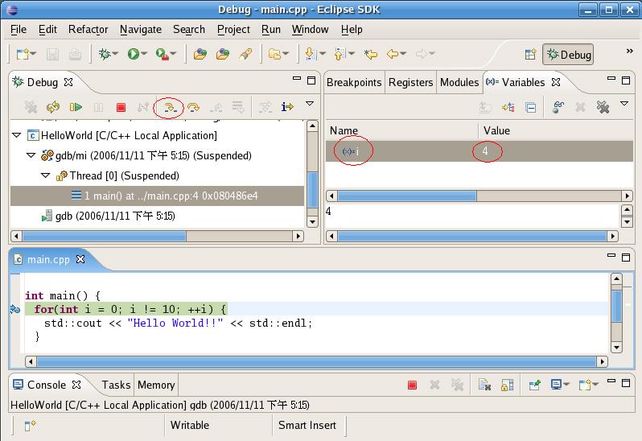
Task: Stop debugging with the red Terminate button
Action: 121,107
